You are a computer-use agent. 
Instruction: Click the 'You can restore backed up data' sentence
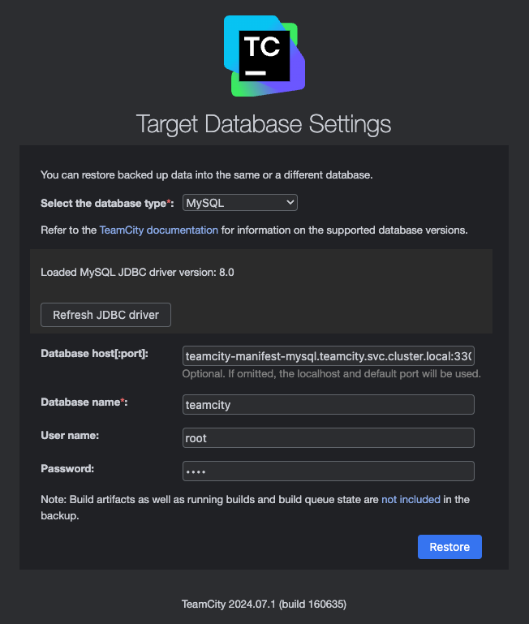tap(207, 175)
